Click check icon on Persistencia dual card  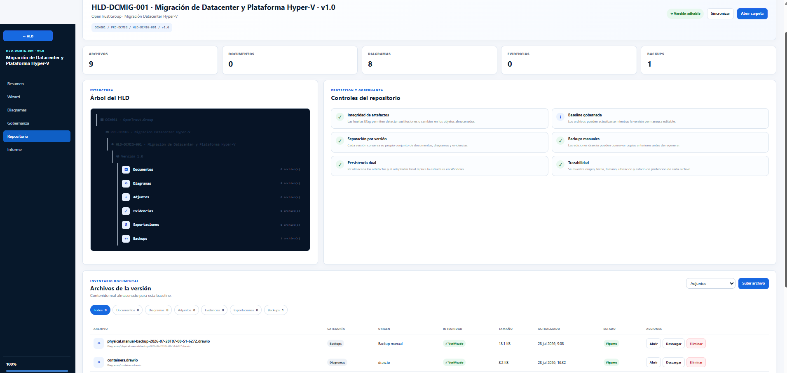340,164
